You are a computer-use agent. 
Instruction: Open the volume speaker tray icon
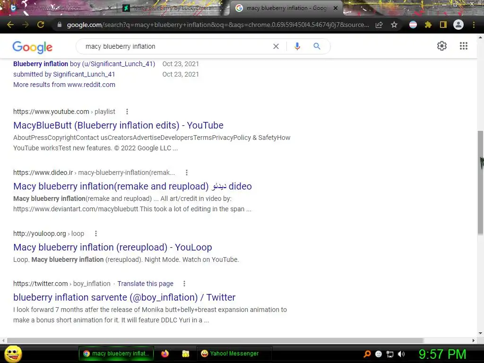pyautogui.click(x=401, y=354)
